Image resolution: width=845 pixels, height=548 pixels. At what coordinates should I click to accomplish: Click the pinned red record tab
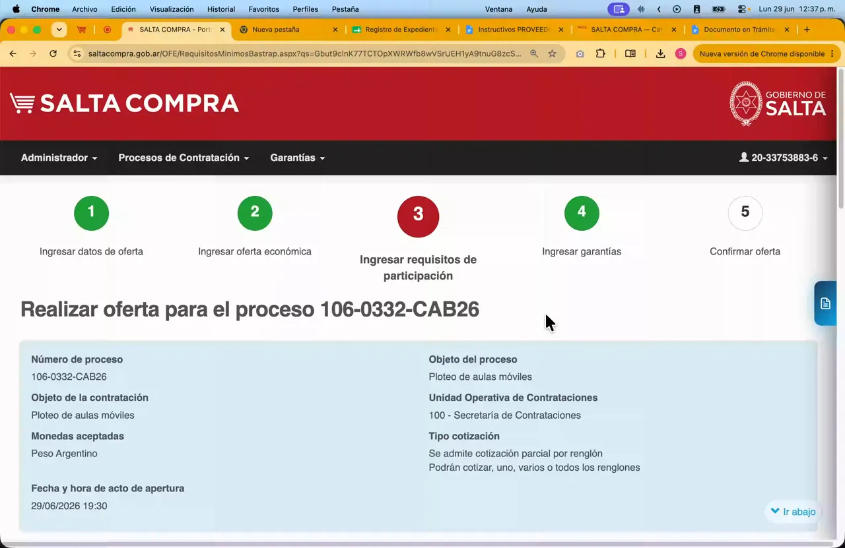click(107, 29)
